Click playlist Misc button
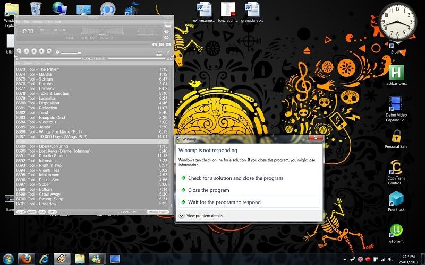The image size is (425, 265). [x=52, y=212]
